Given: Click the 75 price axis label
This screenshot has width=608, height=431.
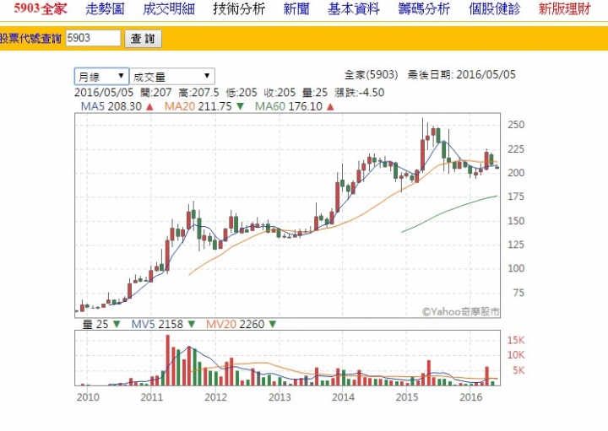Looking at the screenshot, I should point(518,293).
